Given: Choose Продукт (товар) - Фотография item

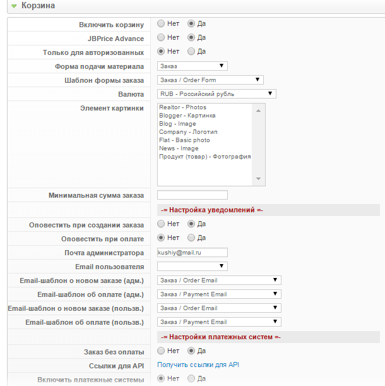Looking at the screenshot, I should [204, 157].
